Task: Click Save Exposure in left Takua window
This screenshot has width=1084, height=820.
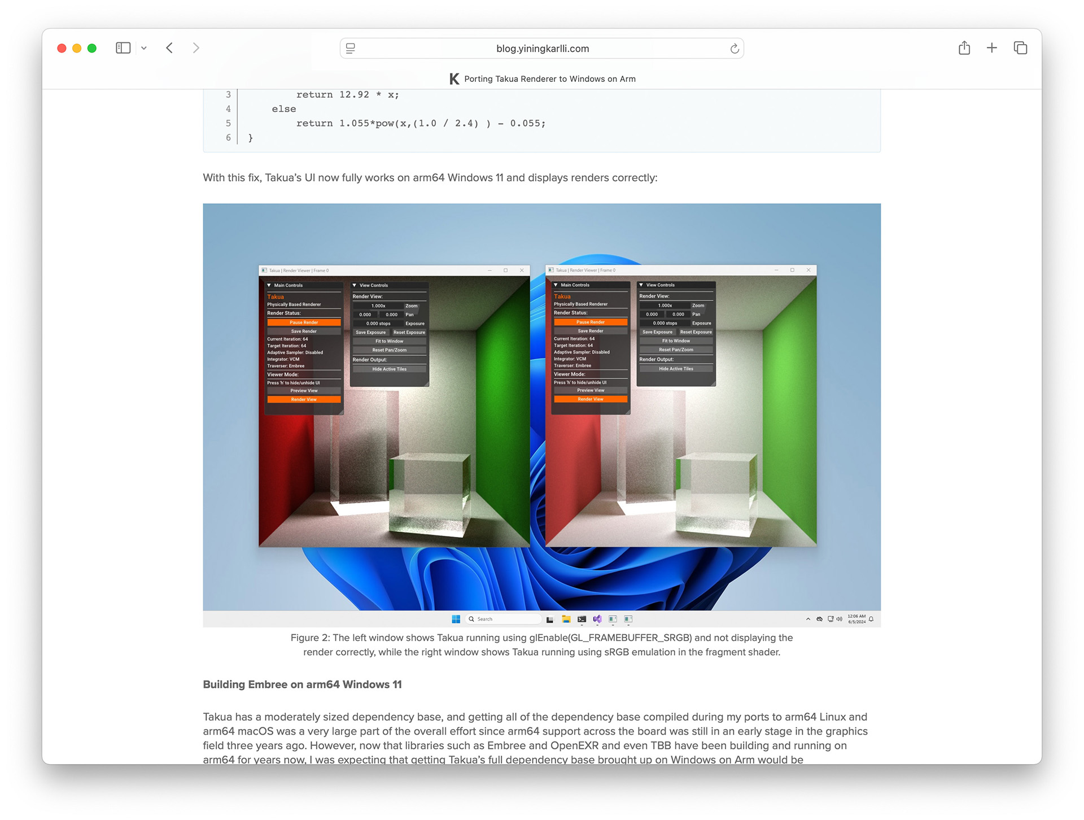Action: pos(370,333)
